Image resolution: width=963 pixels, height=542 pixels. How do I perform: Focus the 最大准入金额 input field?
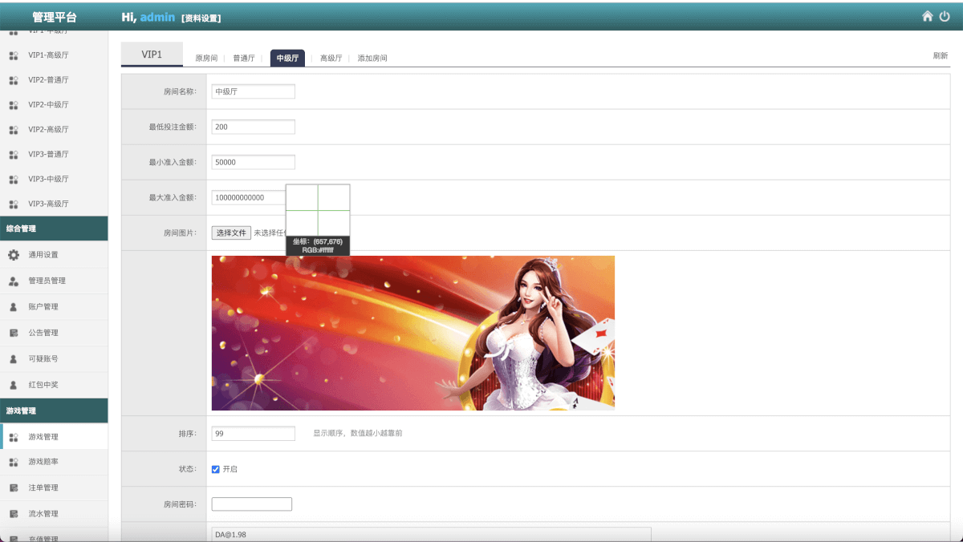[x=254, y=197]
